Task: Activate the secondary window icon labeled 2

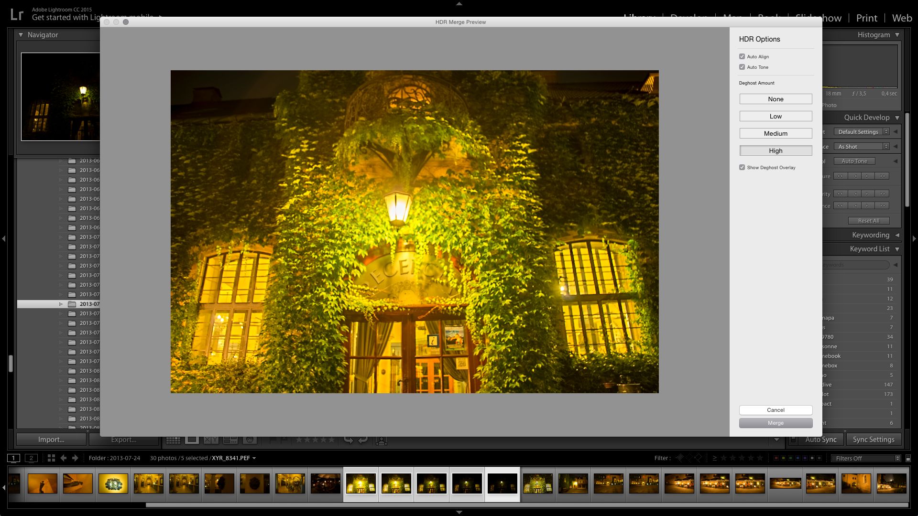Action: point(31,458)
